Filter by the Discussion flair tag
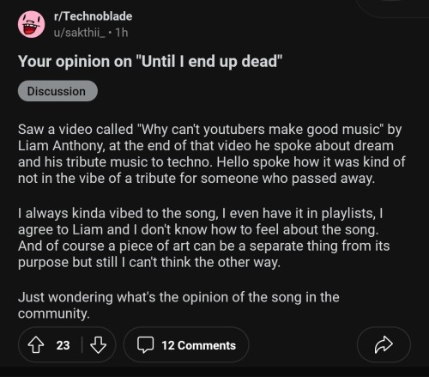Image resolution: width=429 pixels, height=377 pixels. (x=57, y=91)
